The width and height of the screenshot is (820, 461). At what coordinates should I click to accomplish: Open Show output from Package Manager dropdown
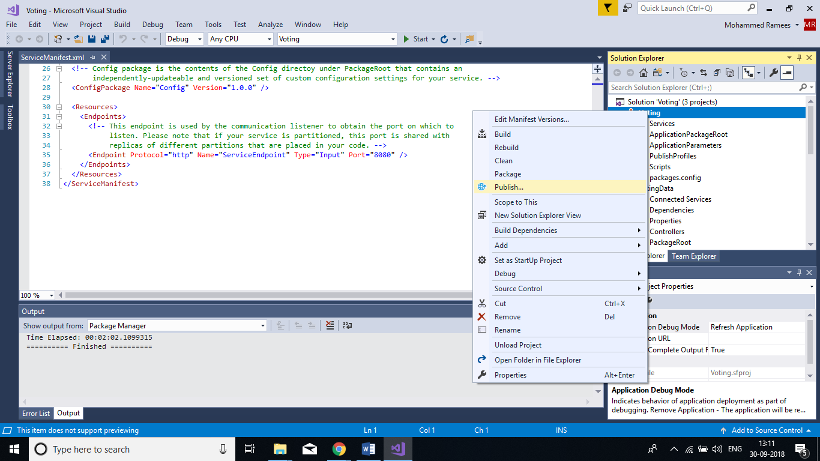coord(176,325)
